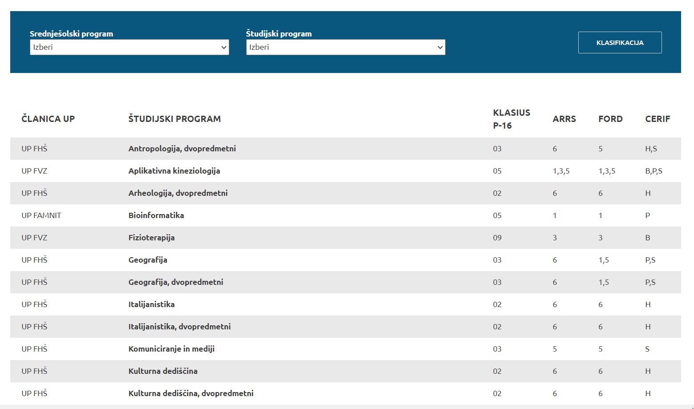Select the Bioinformatika program
The height and width of the screenshot is (409, 694).
pyautogui.click(x=156, y=215)
